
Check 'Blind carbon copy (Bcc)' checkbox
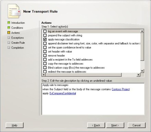45,67
